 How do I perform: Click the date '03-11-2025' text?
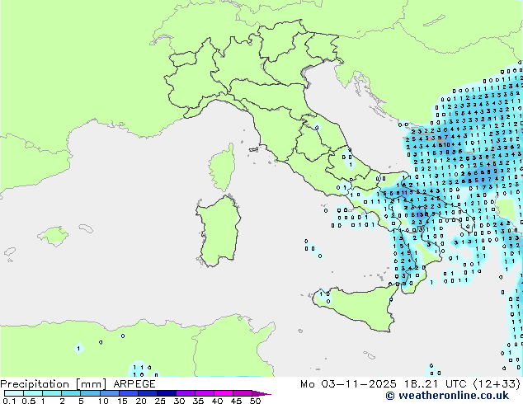(x=359, y=384)
